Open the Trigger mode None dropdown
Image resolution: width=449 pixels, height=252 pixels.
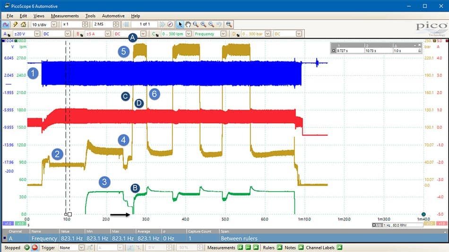[81, 247]
